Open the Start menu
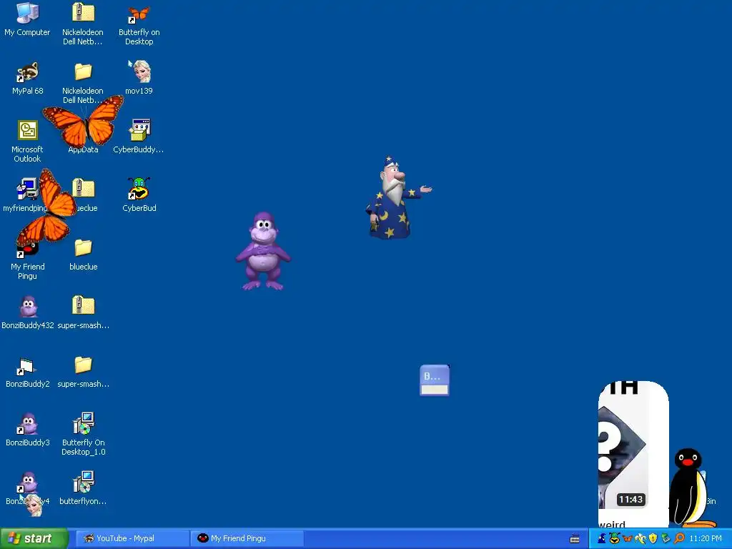 pyautogui.click(x=34, y=539)
